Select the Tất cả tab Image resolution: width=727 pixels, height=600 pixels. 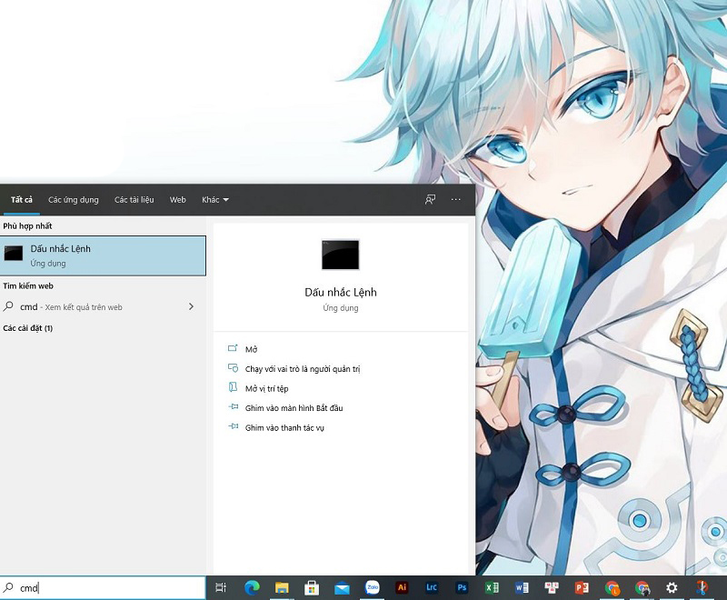point(21,200)
